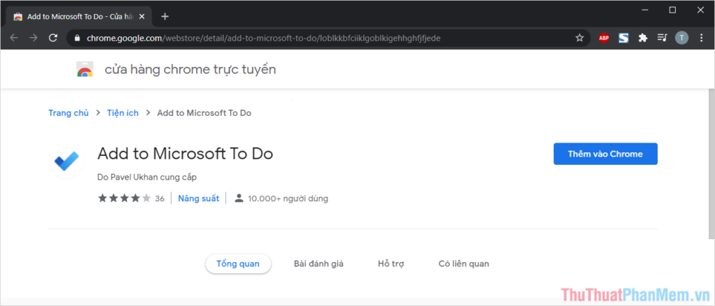This screenshot has width=715, height=306.
Task: Open Chrome's three-dot menu
Action: pos(701,38)
